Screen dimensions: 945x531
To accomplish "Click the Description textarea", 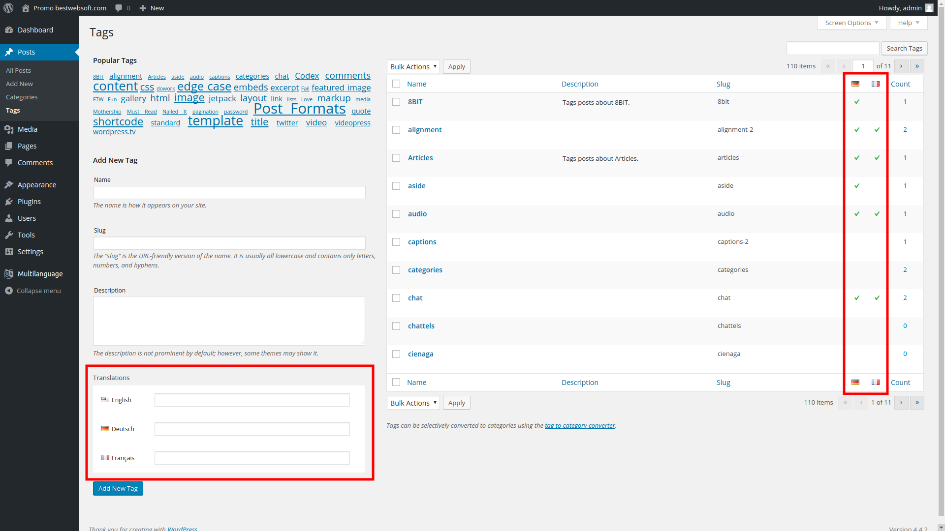I will pos(229,321).
